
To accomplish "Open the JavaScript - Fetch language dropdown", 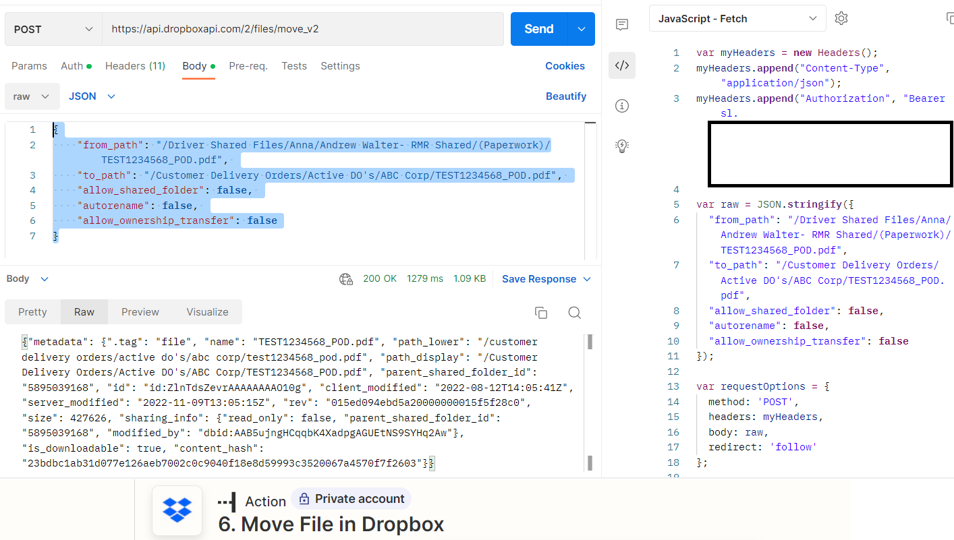I will 737,19.
